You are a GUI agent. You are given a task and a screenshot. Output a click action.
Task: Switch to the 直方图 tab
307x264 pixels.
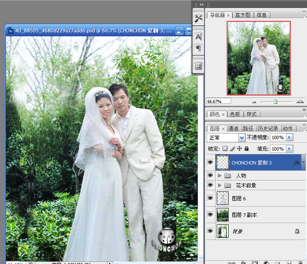tap(243, 15)
